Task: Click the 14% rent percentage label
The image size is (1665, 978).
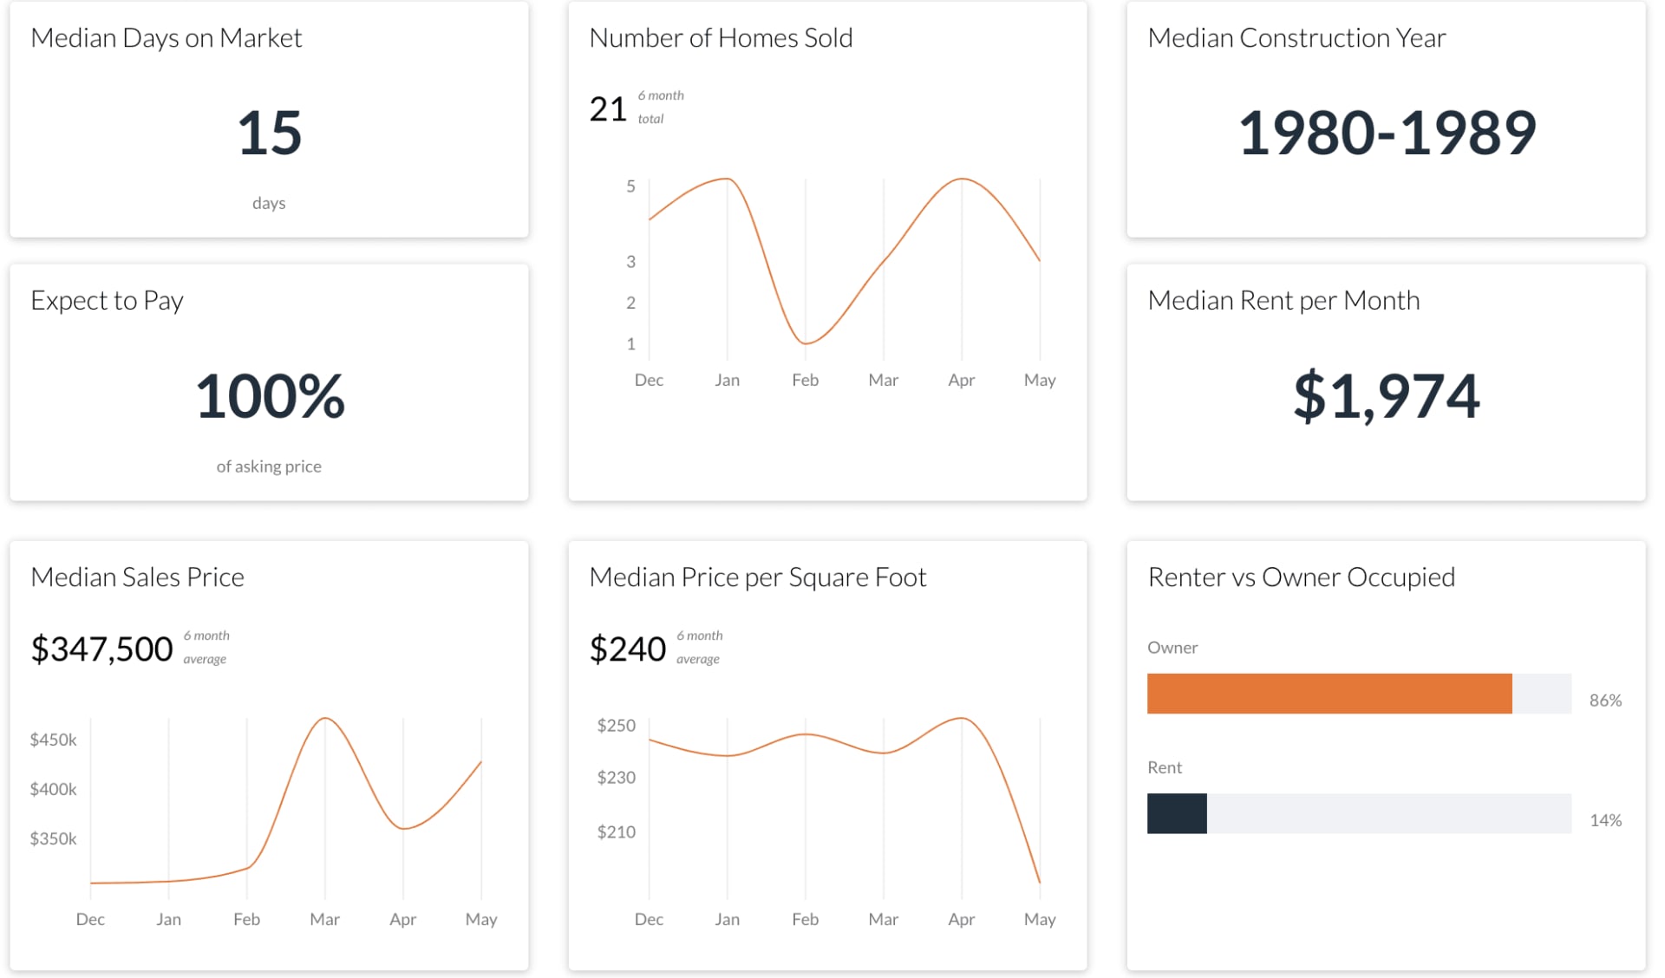Action: point(1604,820)
